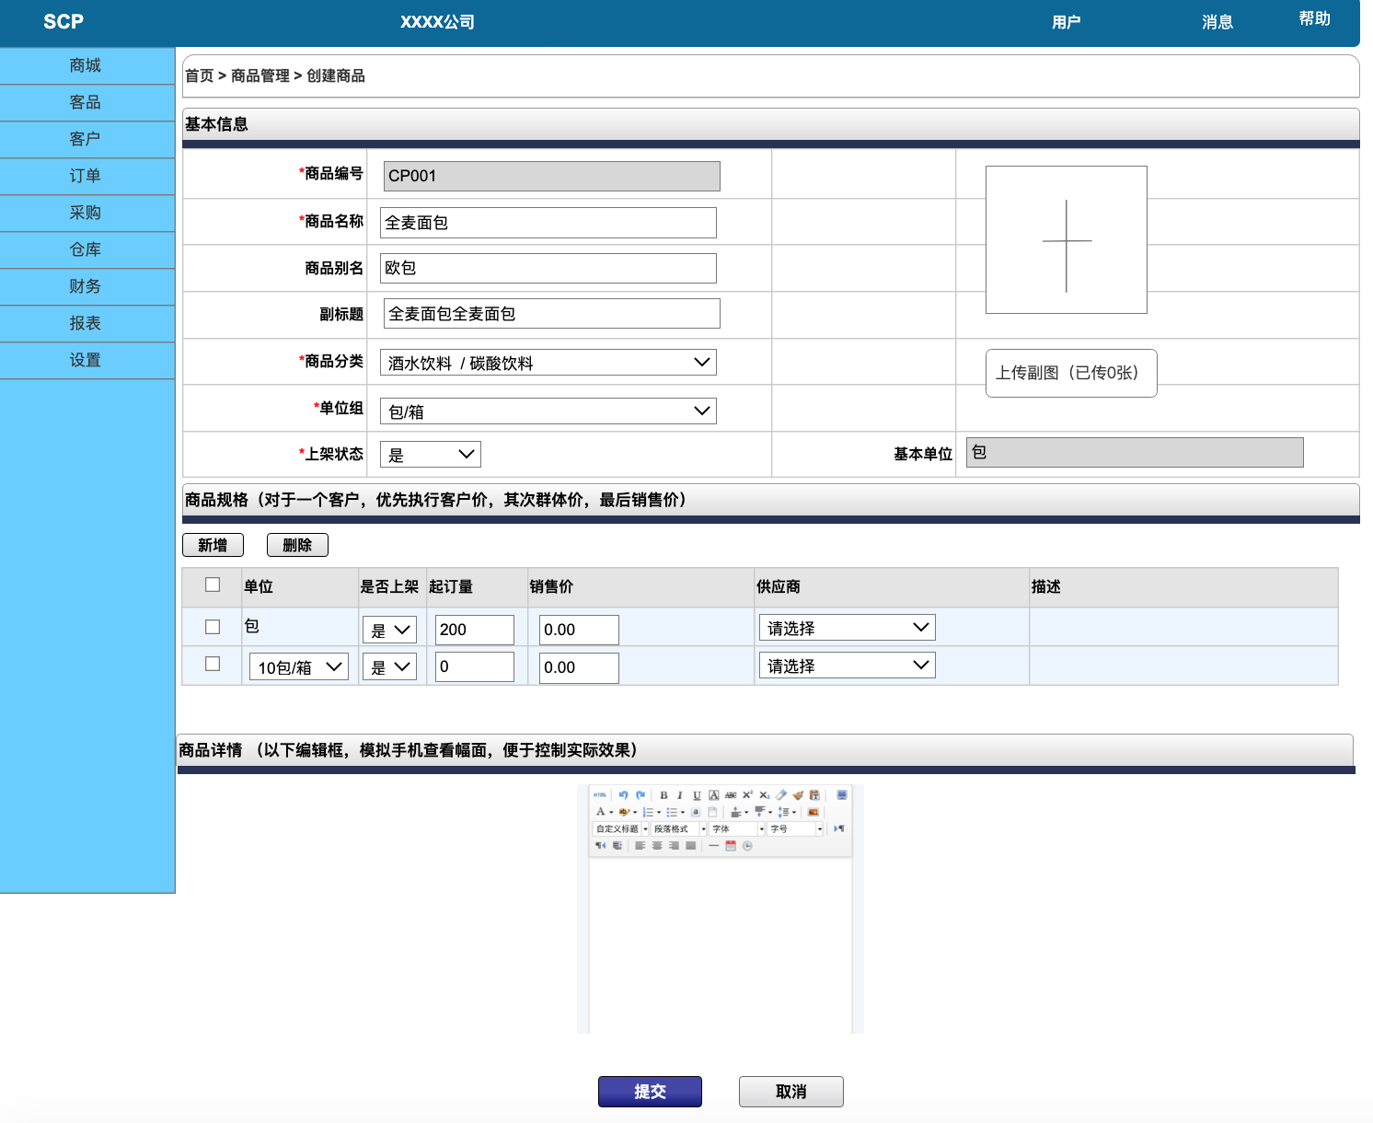This screenshot has width=1373, height=1123.
Task: Click the 取消 cancel button
Action: [791, 1092]
